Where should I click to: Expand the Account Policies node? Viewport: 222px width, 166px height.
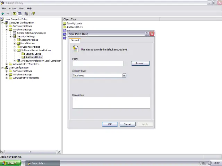(x=15, y=40)
